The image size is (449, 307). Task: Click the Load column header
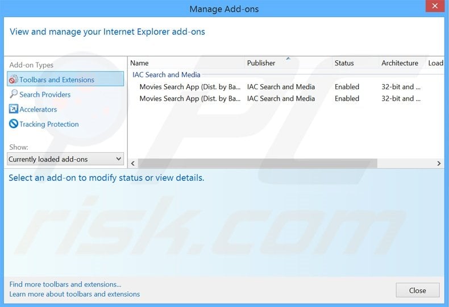(x=435, y=63)
